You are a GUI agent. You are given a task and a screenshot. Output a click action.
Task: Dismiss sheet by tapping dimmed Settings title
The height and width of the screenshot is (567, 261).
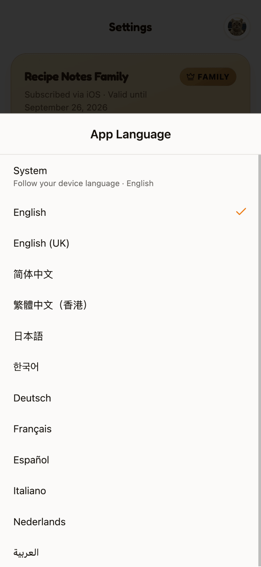[130, 27]
